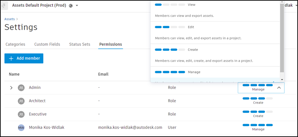Click the MW user avatar
This screenshot has height=137, width=298.
pos(21,127)
